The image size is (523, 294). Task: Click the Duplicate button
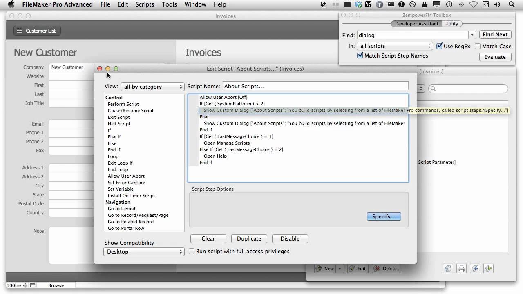point(249,238)
